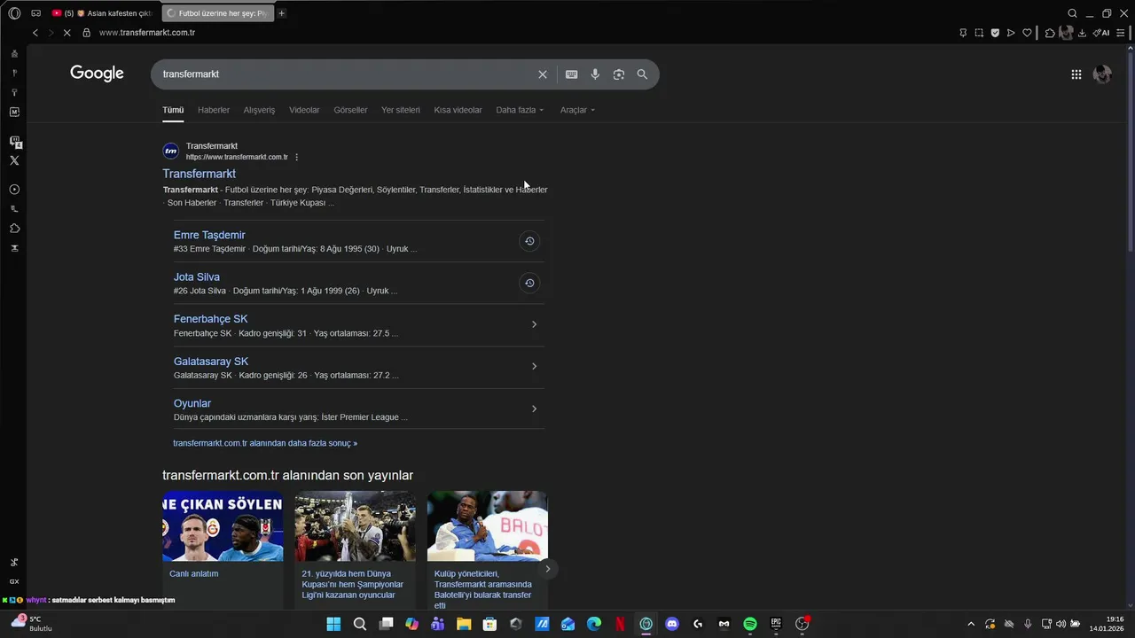
Task: Add page to bookmarks with heart icon
Action: (1027, 33)
